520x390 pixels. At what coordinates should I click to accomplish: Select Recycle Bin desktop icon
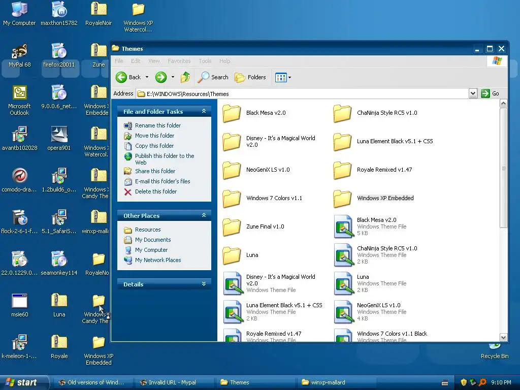click(495, 352)
